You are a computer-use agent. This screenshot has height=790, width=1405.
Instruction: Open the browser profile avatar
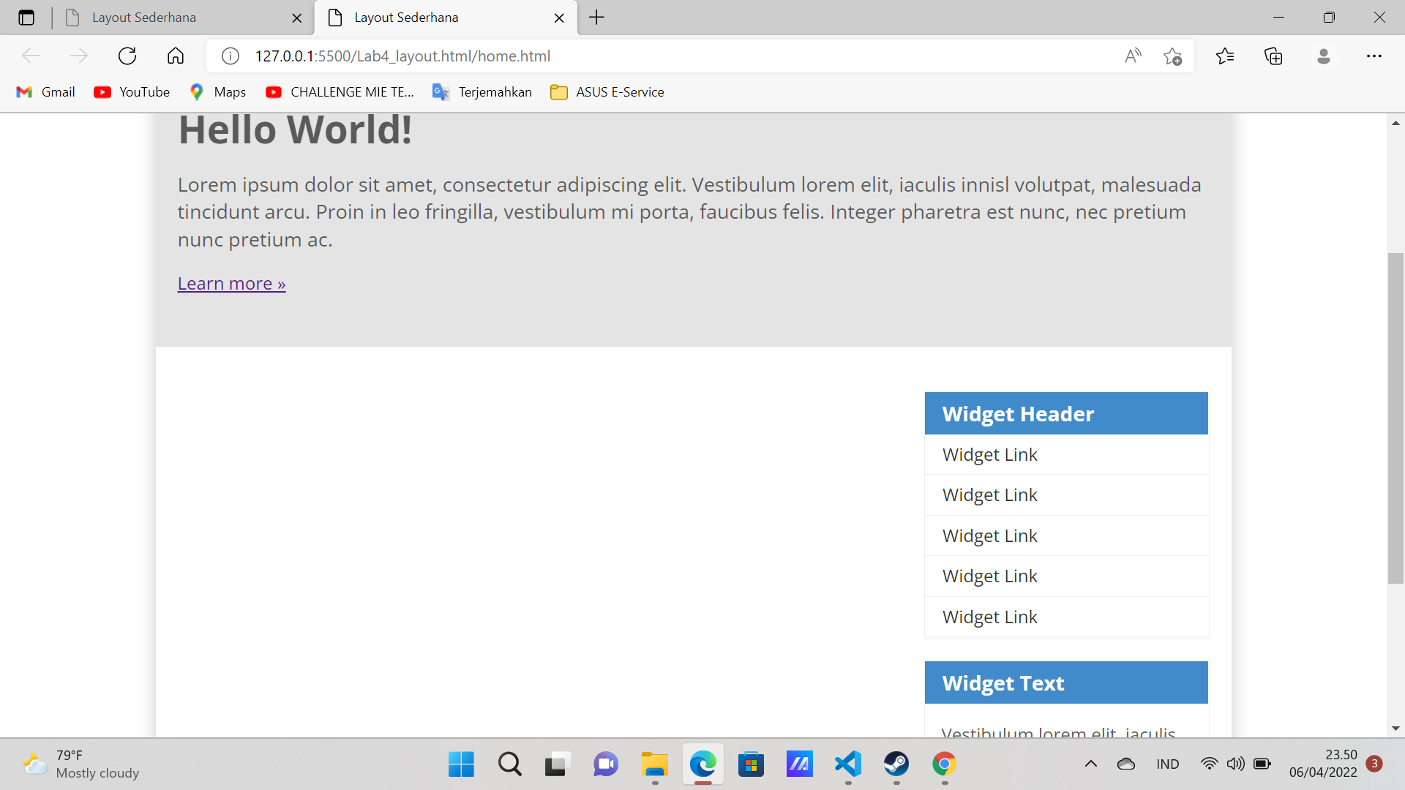pos(1323,56)
